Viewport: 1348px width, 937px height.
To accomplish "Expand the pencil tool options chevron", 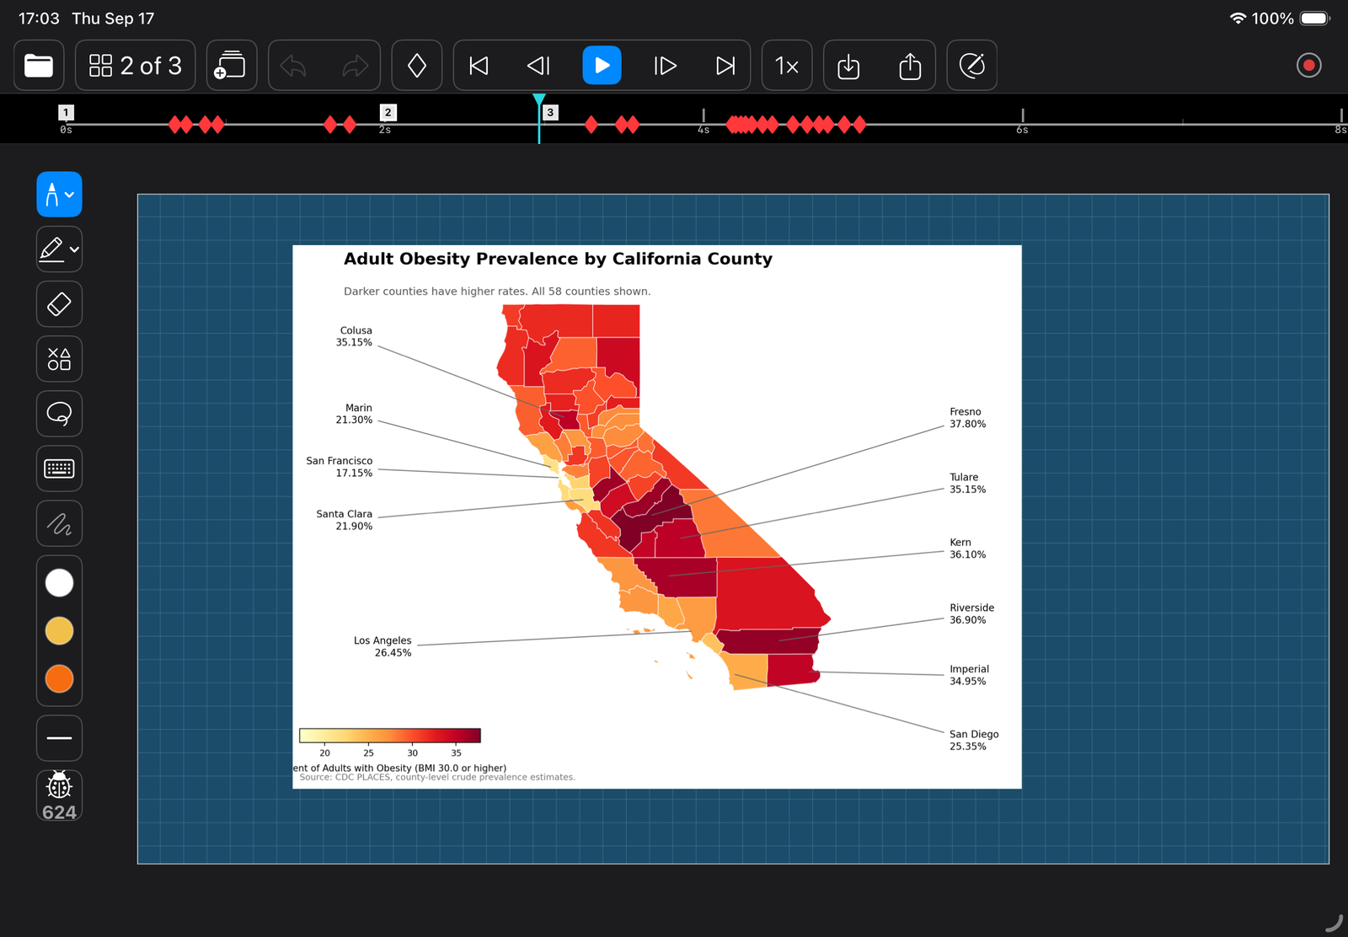I will (x=74, y=249).
